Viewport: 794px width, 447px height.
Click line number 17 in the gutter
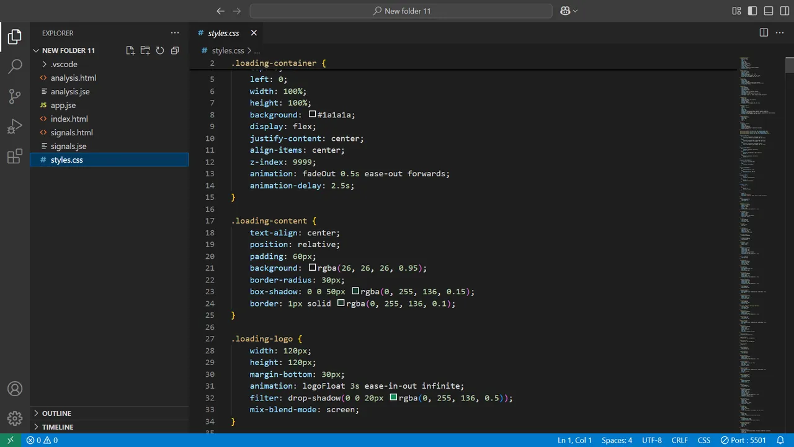tap(210, 221)
